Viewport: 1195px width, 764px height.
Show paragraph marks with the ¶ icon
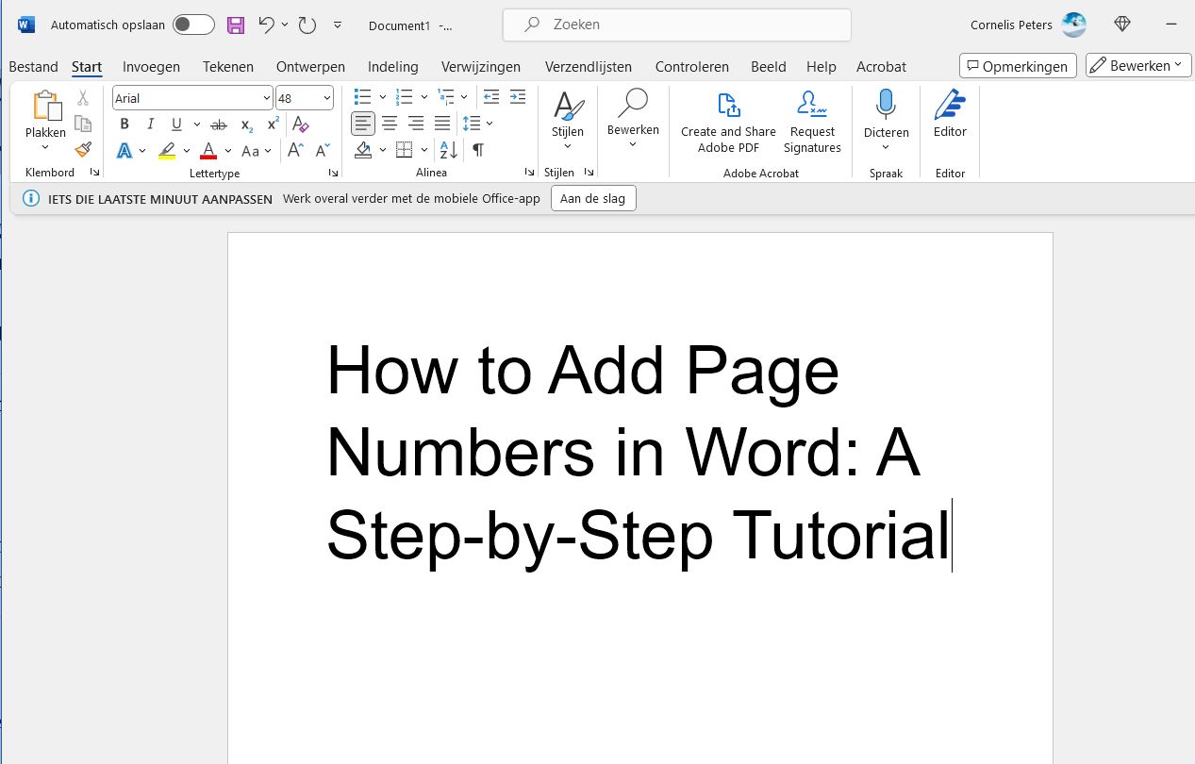coord(477,149)
